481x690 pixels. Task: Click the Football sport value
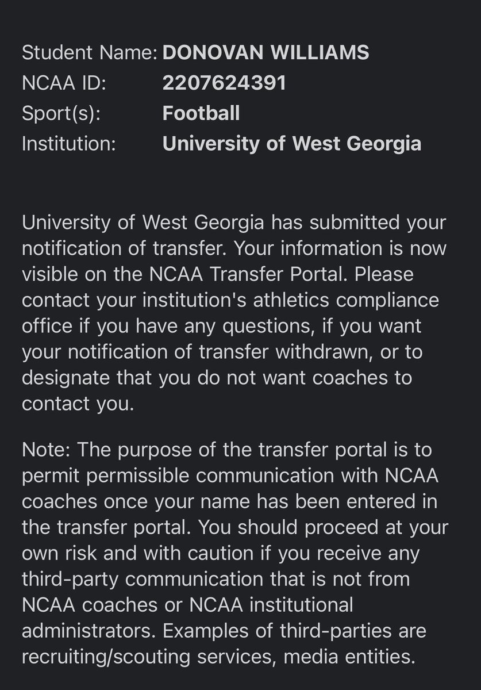click(x=201, y=113)
